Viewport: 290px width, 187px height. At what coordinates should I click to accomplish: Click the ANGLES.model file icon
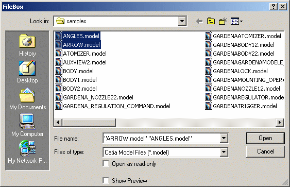tap(58, 36)
